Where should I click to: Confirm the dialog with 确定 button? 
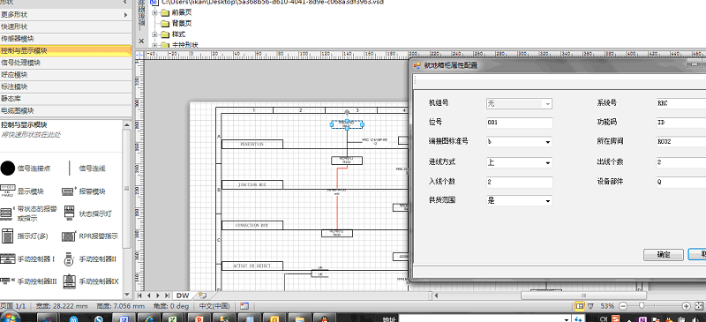[664, 254]
